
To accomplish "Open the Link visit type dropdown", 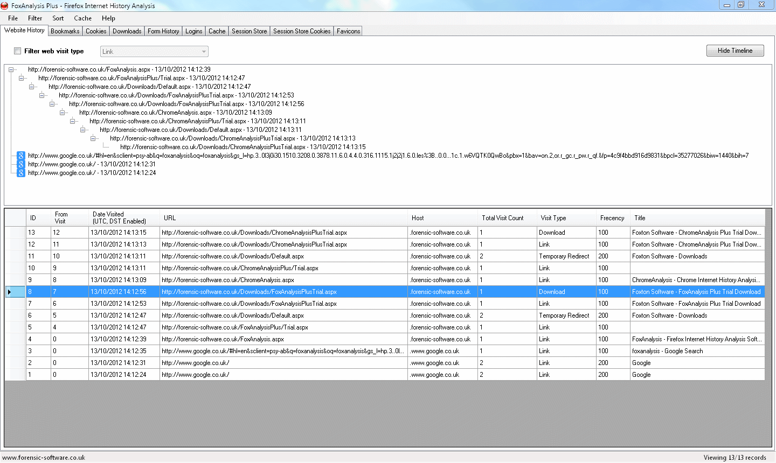I will 154,52.
